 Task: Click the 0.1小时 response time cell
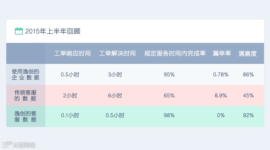(x=70, y=115)
